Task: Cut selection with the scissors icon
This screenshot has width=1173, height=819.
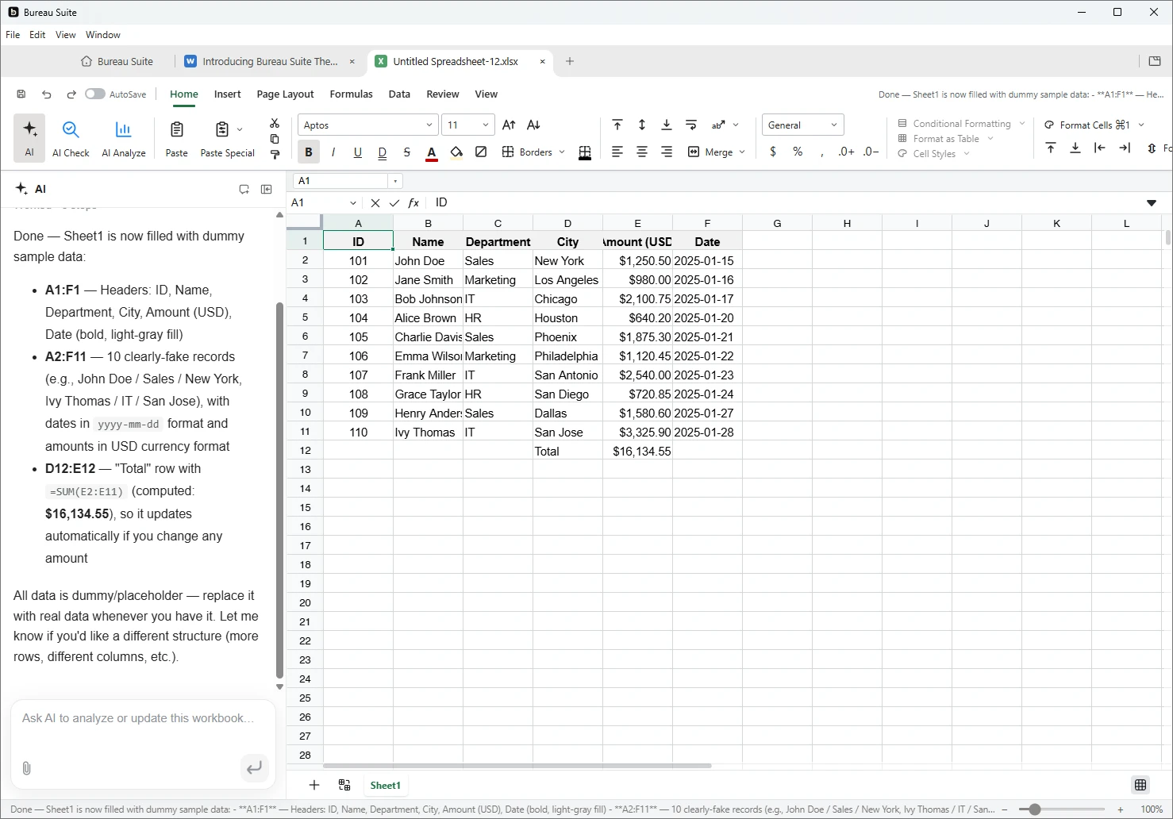Action: tap(275, 123)
